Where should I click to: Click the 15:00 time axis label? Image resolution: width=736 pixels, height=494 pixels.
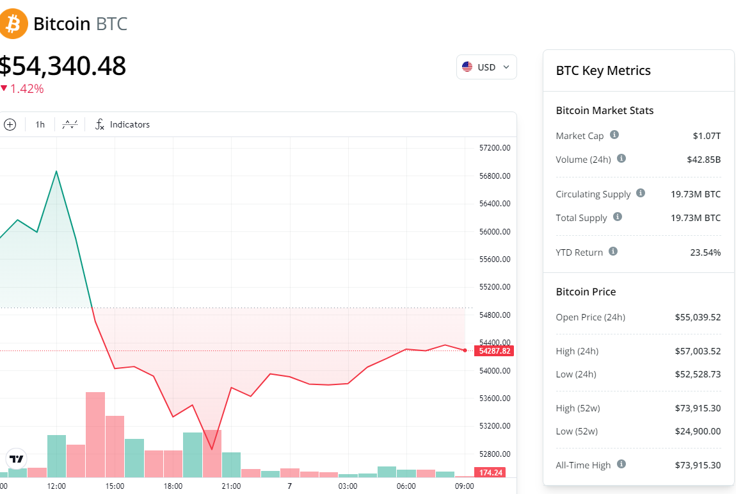click(x=115, y=486)
